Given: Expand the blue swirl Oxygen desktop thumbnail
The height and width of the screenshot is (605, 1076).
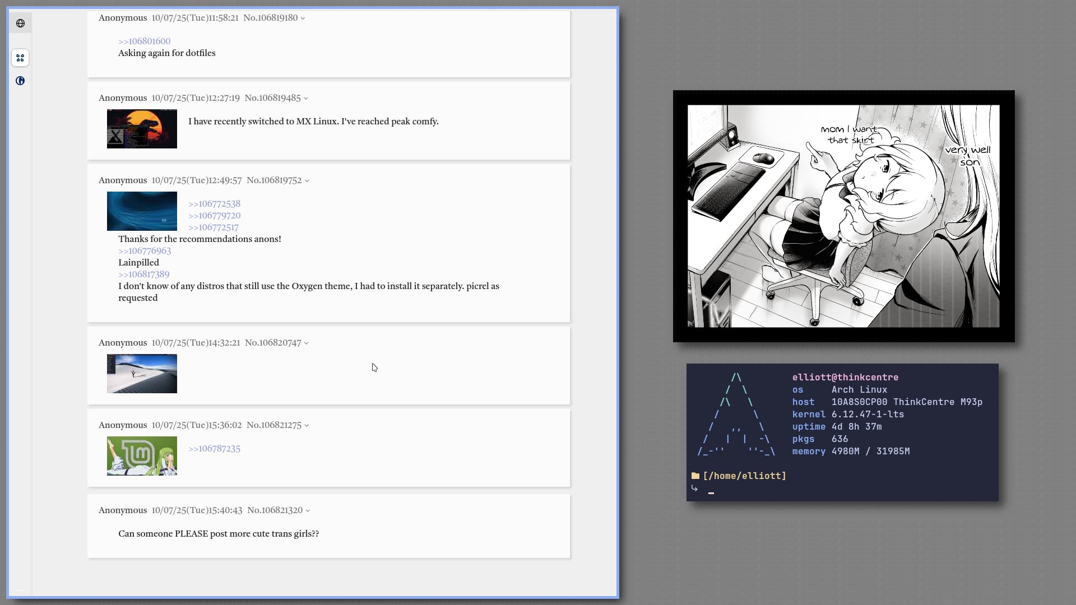Looking at the screenshot, I should 142,211.
